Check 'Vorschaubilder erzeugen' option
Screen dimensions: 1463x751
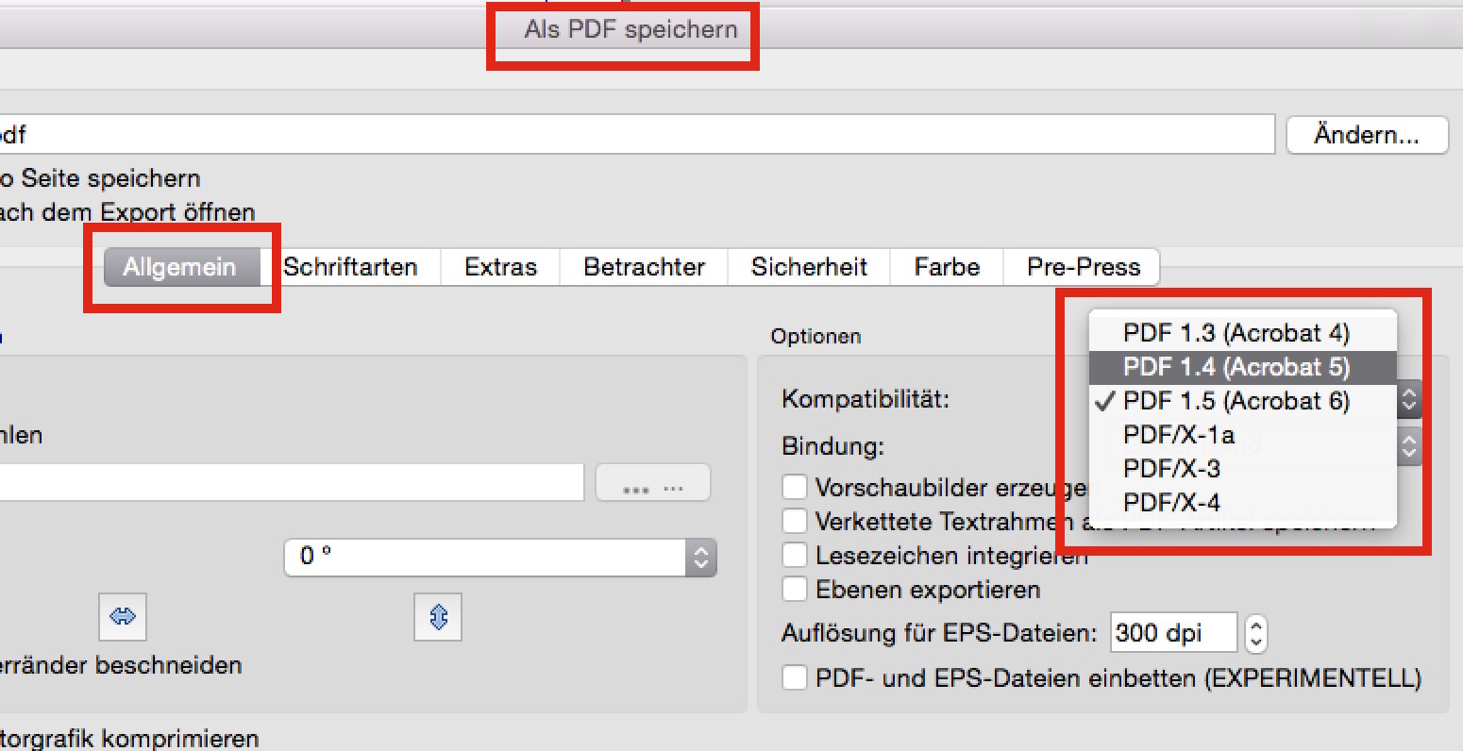click(795, 488)
